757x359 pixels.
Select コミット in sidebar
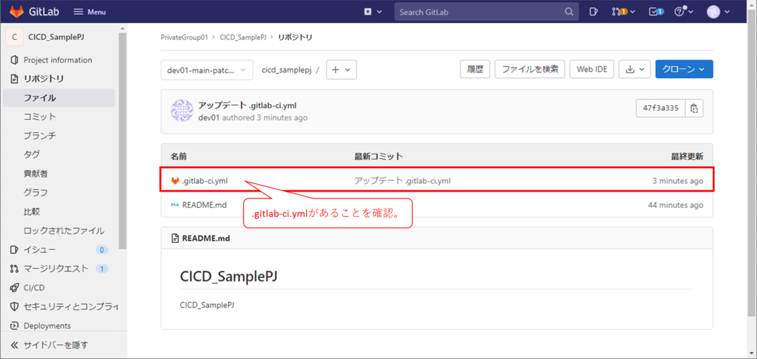(x=40, y=117)
